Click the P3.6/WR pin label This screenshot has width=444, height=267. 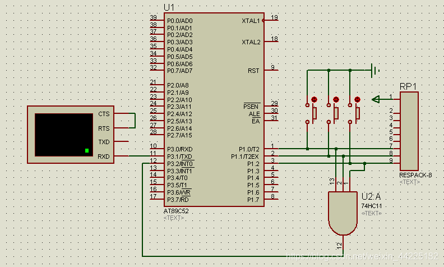[179, 193]
